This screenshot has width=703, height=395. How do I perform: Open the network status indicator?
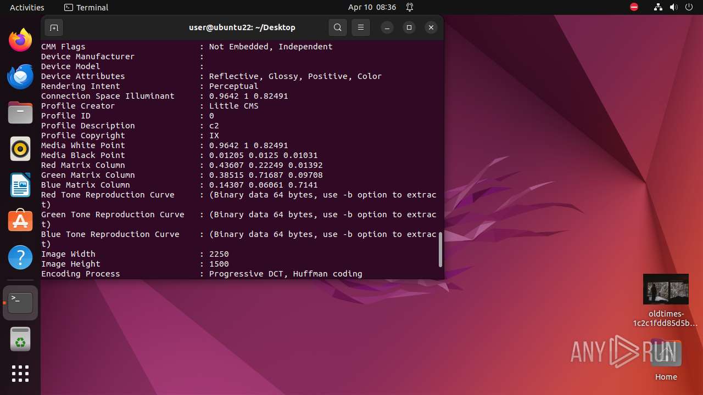coord(659,7)
